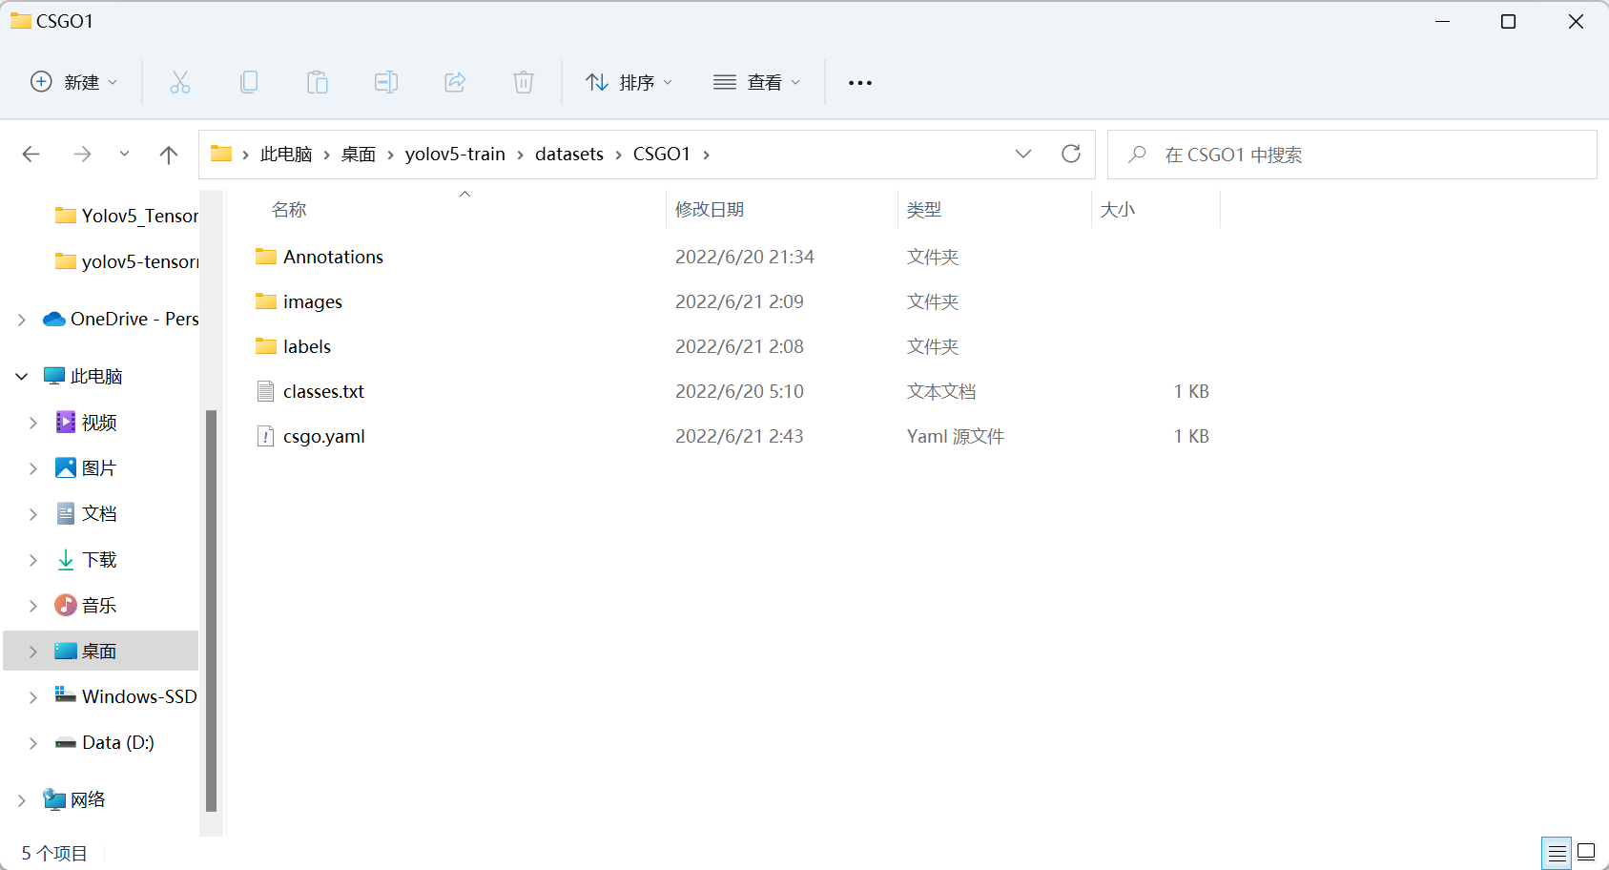Click the CSGO1 breadcrumb segment
Image resolution: width=1609 pixels, height=870 pixels.
[662, 155]
